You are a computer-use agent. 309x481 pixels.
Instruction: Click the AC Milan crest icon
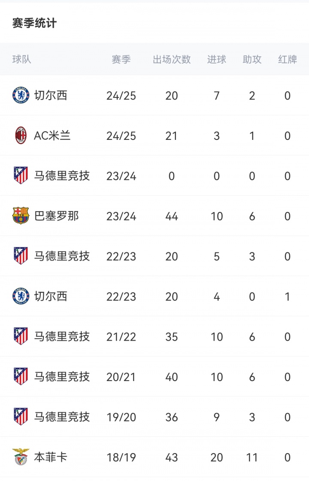[x=21, y=136]
